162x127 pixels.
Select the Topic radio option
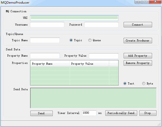(x=71, y=40)
